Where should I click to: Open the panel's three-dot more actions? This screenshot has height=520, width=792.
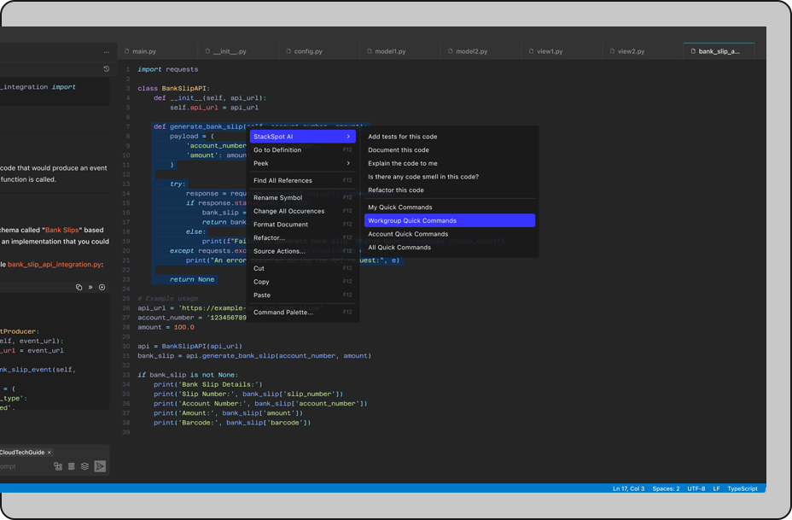(x=106, y=51)
